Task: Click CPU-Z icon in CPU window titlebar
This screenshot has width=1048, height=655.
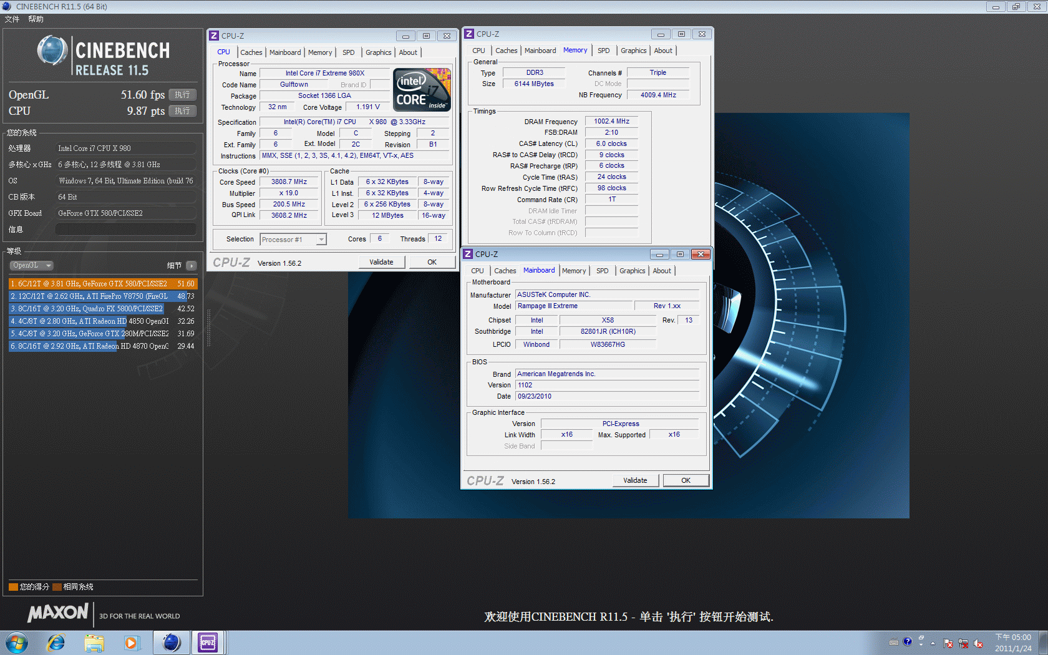Action: click(214, 36)
